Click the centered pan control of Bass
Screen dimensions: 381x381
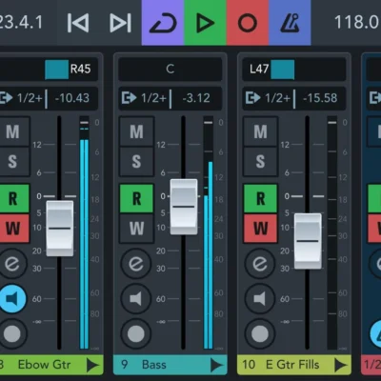(x=170, y=69)
